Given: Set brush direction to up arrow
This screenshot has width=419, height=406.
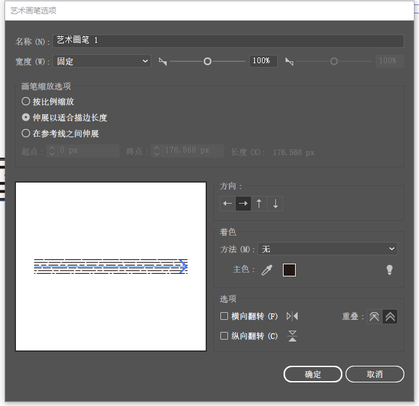Looking at the screenshot, I should click(259, 204).
